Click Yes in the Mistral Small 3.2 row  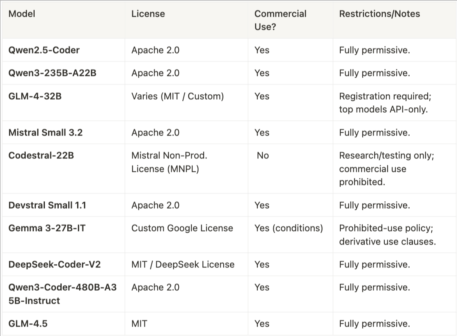pyautogui.click(x=262, y=132)
